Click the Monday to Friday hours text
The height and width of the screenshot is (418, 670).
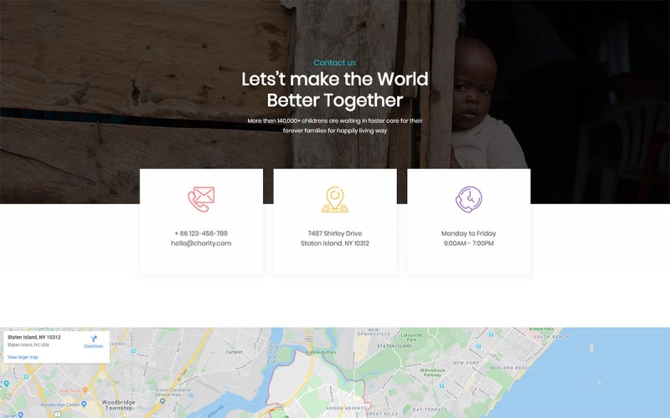(x=469, y=233)
